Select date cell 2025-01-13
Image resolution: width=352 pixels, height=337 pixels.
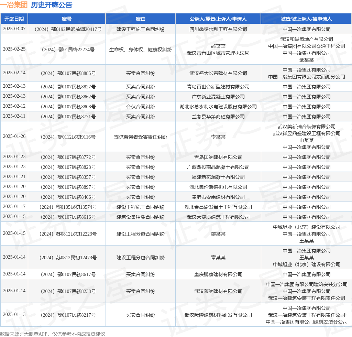tap(14, 315)
